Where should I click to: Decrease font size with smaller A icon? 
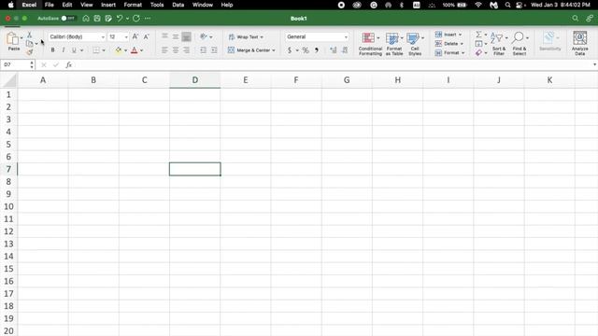(146, 36)
